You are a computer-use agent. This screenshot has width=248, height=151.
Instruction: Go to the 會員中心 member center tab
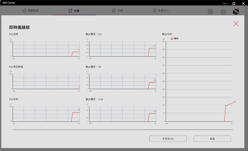[161, 10]
